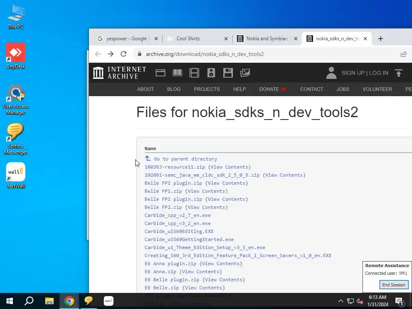Open AnyDesk desktop shortcut
The width and height of the screenshot is (412, 309).
tap(16, 56)
